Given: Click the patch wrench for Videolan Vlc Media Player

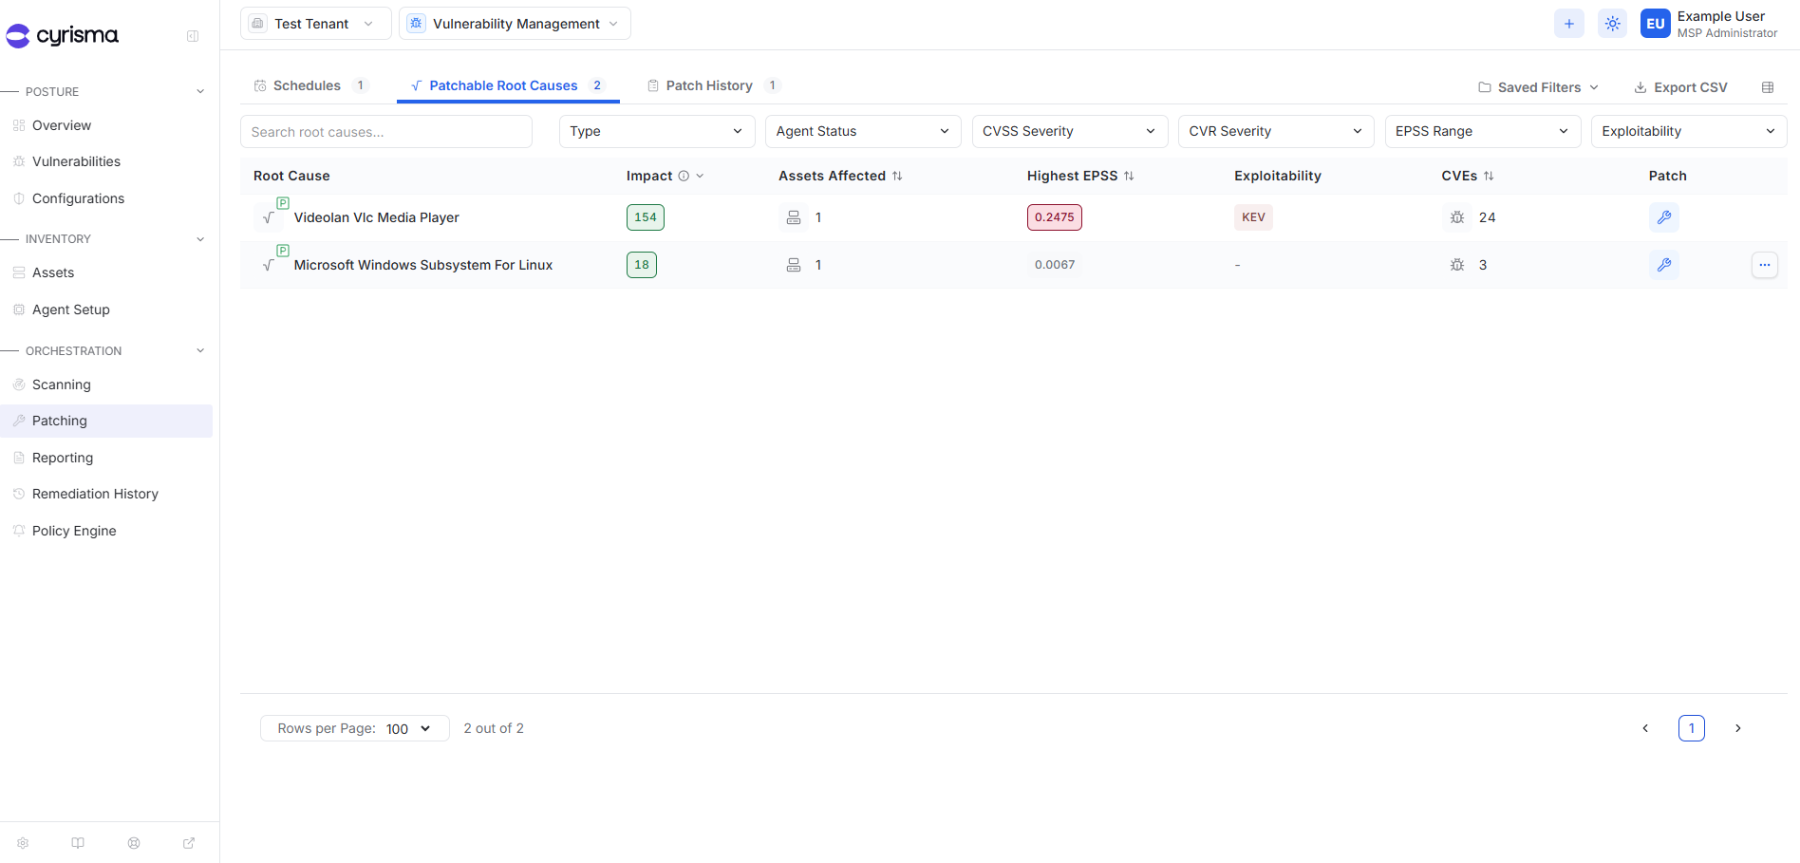Looking at the screenshot, I should point(1664,217).
